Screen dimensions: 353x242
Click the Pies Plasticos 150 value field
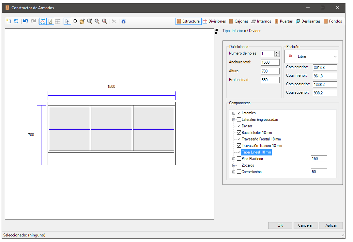pyautogui.click(x=319, y=159)
